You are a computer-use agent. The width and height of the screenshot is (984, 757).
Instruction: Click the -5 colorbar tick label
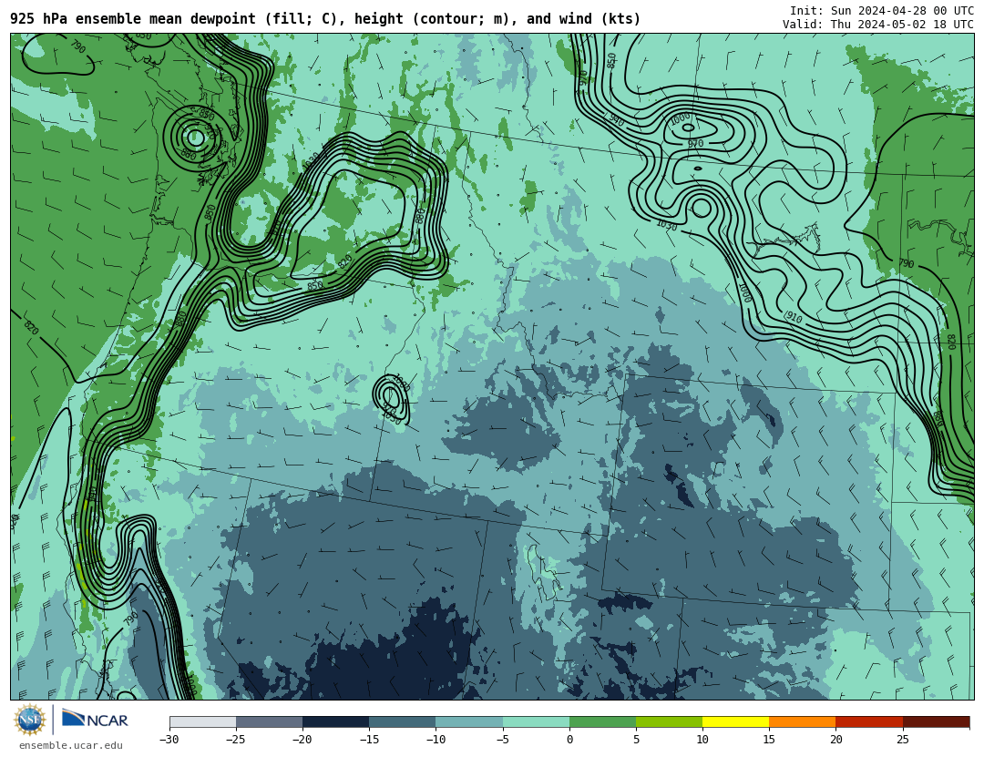click(503, 740)
